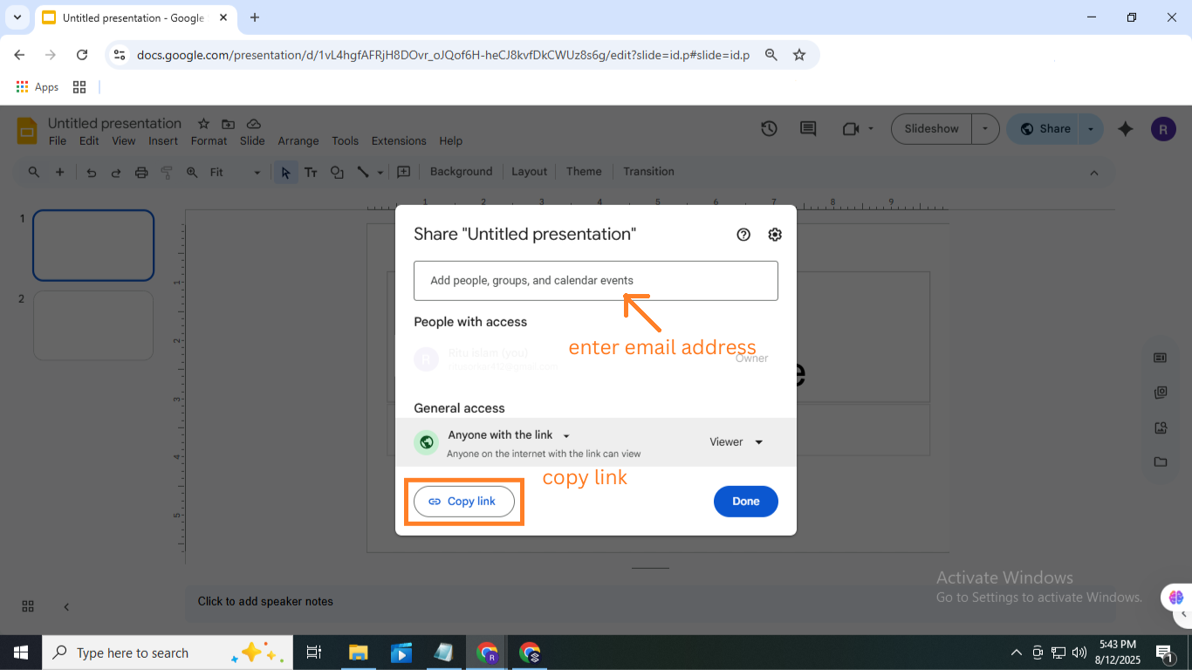Open the share dialog help icon
The height and width of the screenshot is (670, 1192).
(743, 235)
